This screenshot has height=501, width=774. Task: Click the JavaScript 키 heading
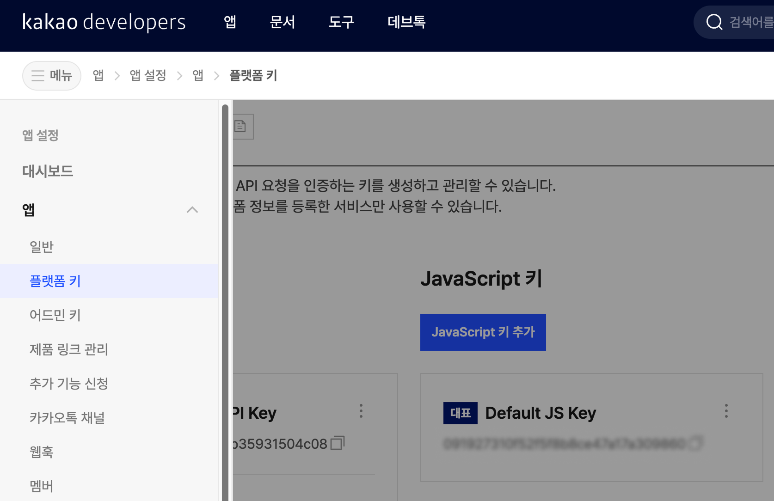coord(481,279)
